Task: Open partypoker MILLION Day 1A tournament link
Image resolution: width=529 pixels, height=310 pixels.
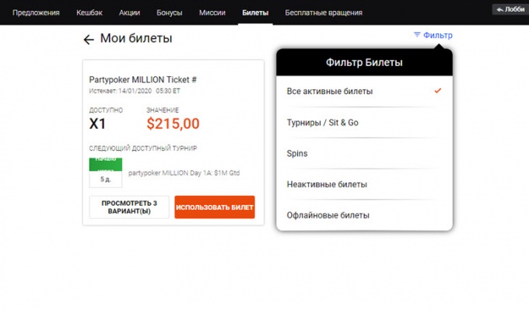Action: [x=184, y=172]
